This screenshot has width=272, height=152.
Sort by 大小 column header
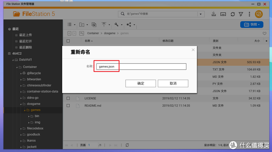pos(257,41)
